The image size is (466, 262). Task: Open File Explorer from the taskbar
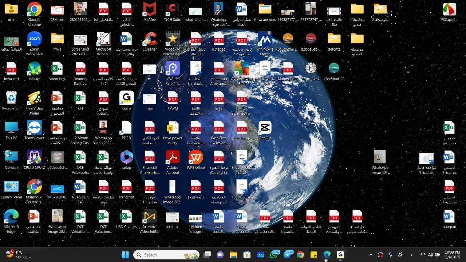click(x=233, y=255)
